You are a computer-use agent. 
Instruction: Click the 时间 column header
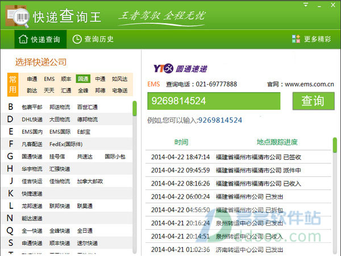tap(181, 142)
